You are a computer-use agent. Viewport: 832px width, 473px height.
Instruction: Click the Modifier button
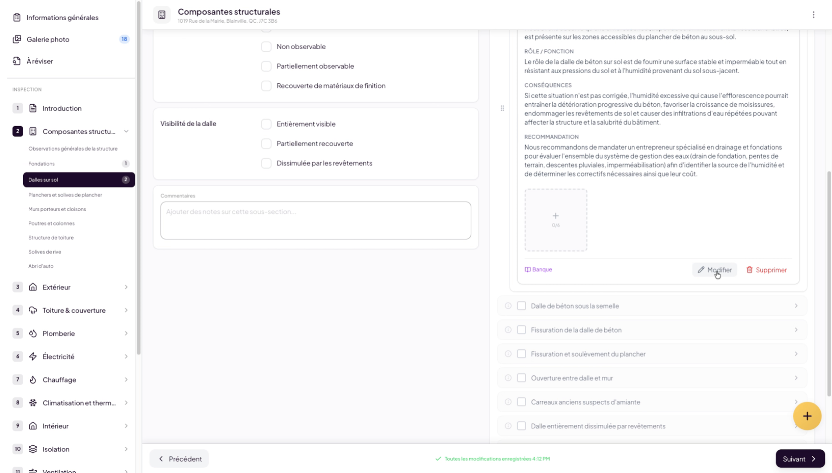coord(714,270)
